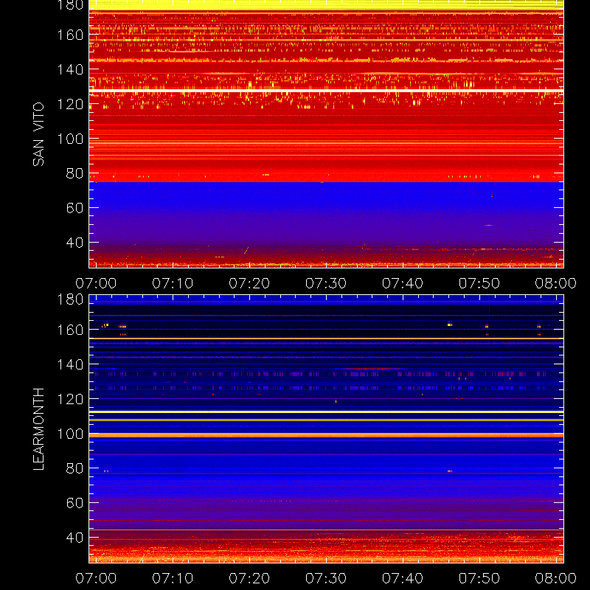Viewport: 590px width, 590px height.
Task: Choose 07:00 time label under Learmonth plot
Action: click(96, 578)
